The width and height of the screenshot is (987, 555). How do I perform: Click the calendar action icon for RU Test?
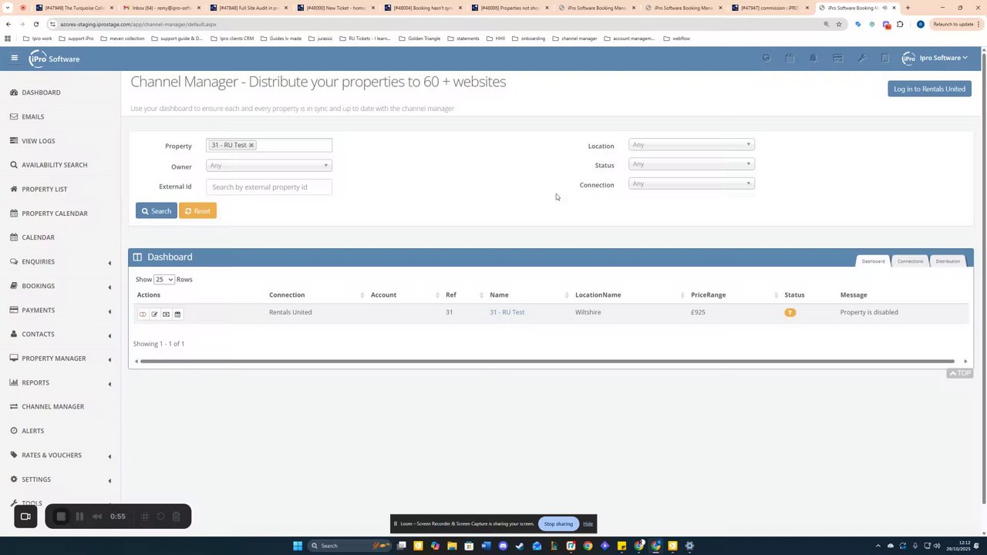point(177,314)
